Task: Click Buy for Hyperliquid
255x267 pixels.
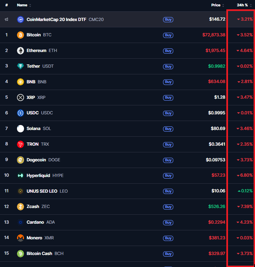Action: pyautogui.click(x=168, y=176)
